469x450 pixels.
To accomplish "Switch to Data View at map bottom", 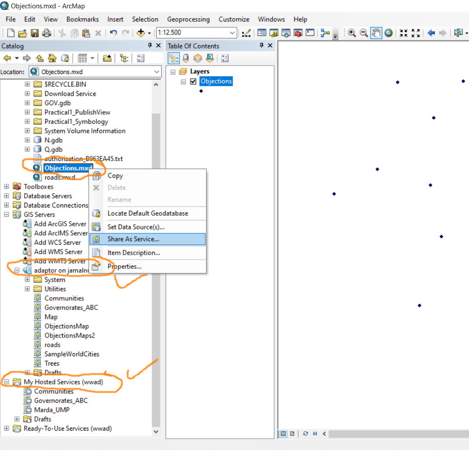I will (283, 433).
